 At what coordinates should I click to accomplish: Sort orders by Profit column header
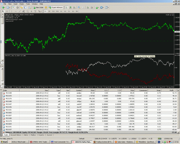point(169,90)
